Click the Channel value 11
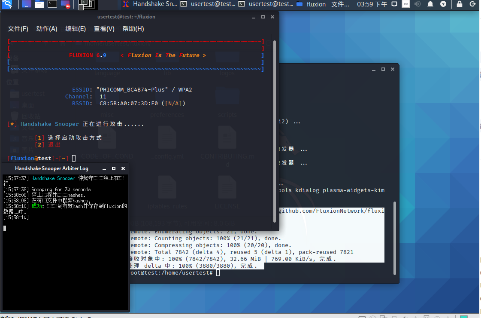The width and height of the screenshot is (481, 318). pos(103,97)
